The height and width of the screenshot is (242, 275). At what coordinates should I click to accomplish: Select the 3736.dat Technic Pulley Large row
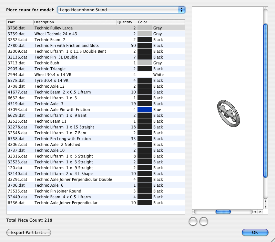[96, 28]
